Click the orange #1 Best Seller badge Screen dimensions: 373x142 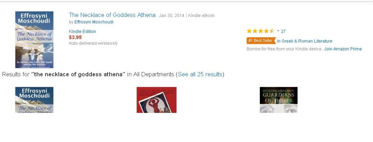point(261,41)
